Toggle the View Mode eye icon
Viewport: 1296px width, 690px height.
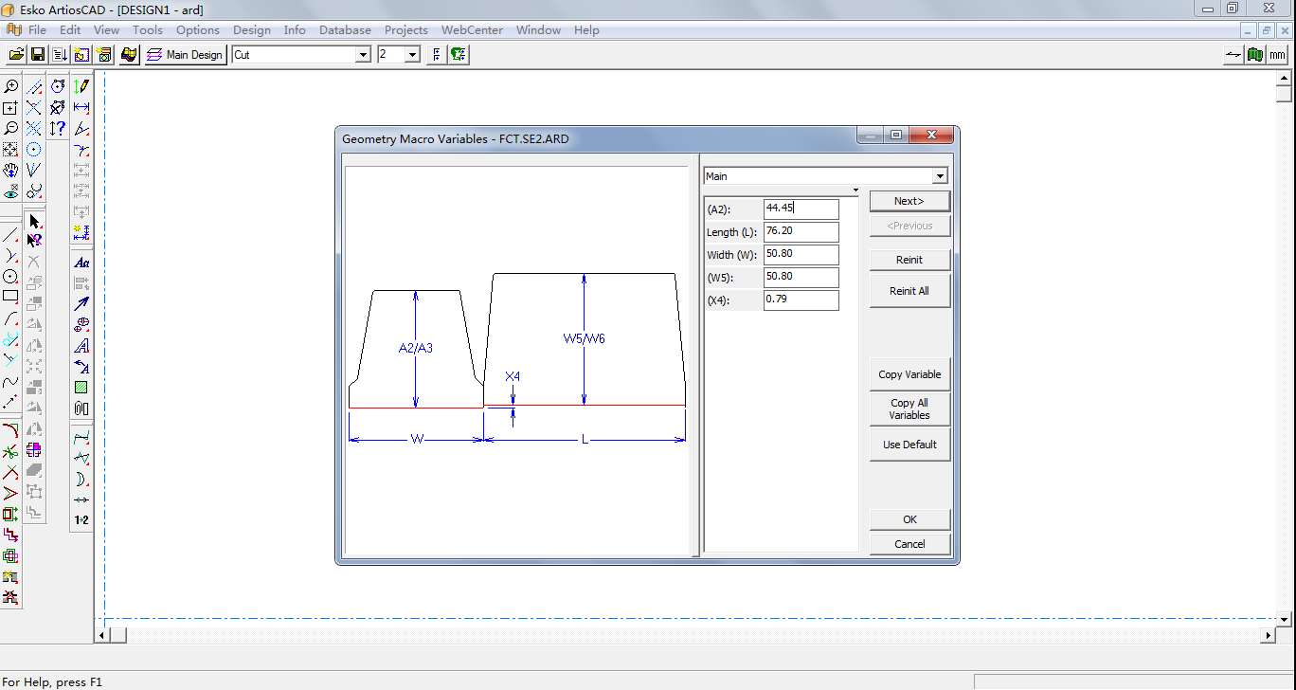coord(10,192)
